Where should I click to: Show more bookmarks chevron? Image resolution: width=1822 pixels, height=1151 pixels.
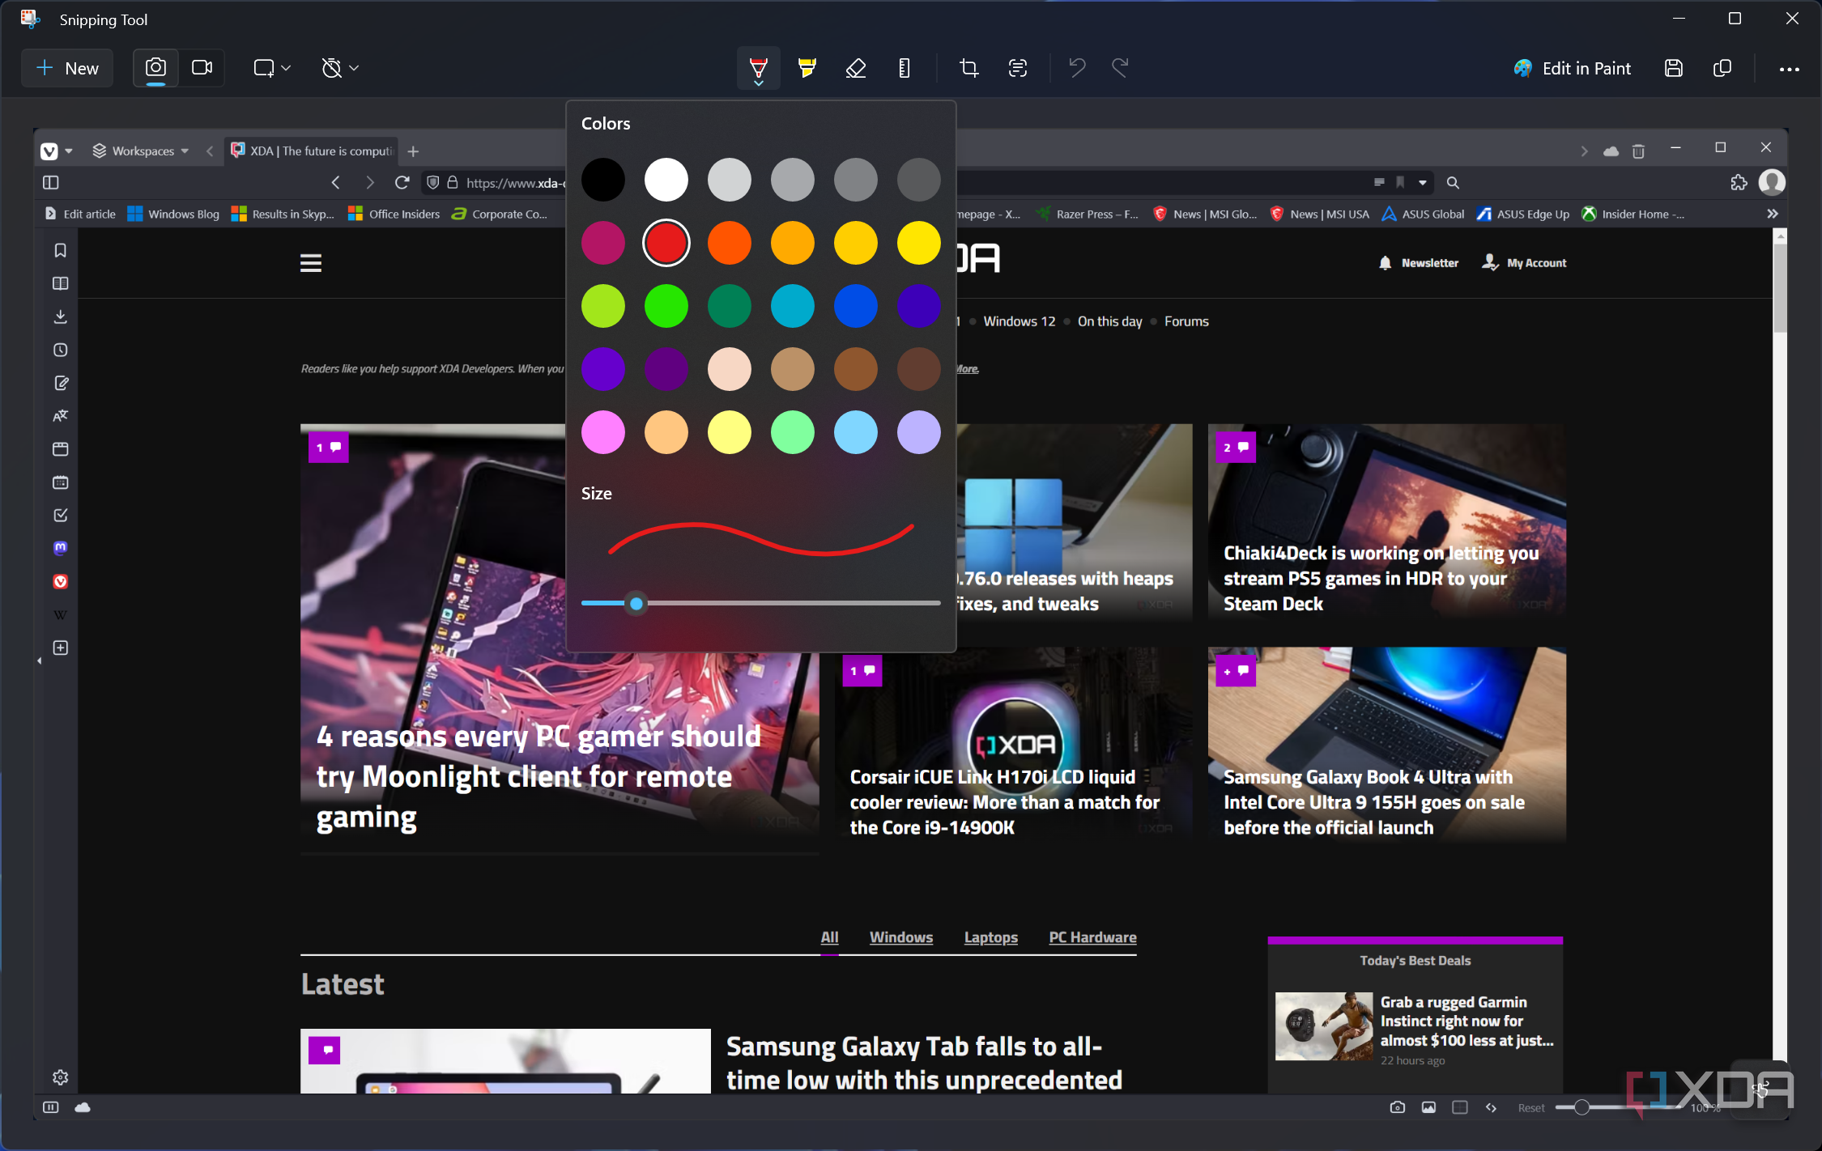point(1772,214)
